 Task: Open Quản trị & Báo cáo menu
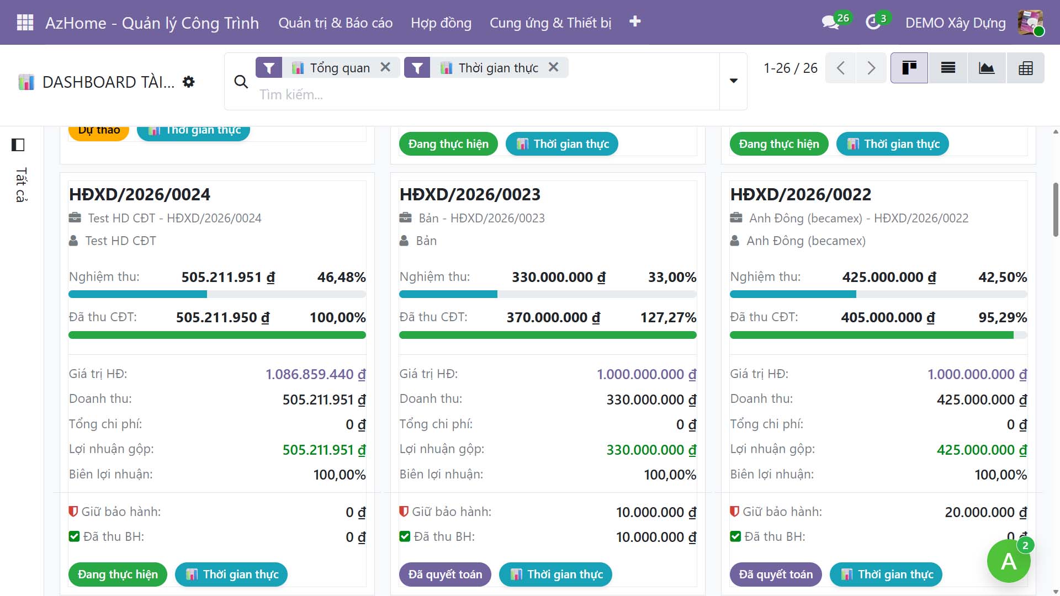coord(335,23)
